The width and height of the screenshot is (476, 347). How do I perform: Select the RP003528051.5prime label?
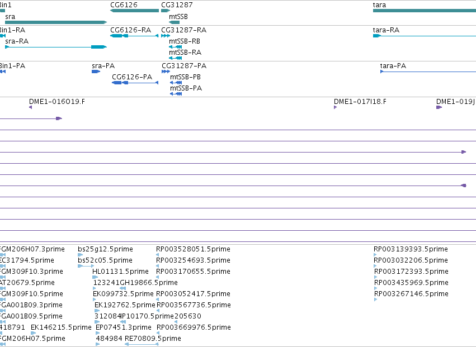coord(193,249)
